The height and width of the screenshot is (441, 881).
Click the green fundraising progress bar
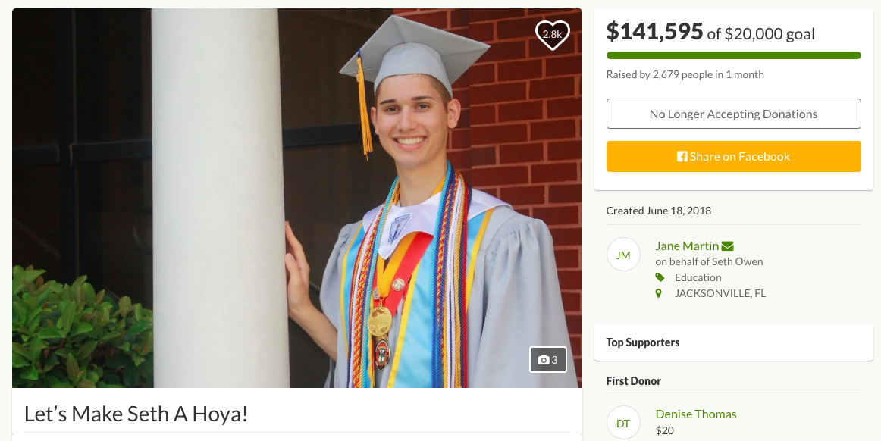pos(733,55)
